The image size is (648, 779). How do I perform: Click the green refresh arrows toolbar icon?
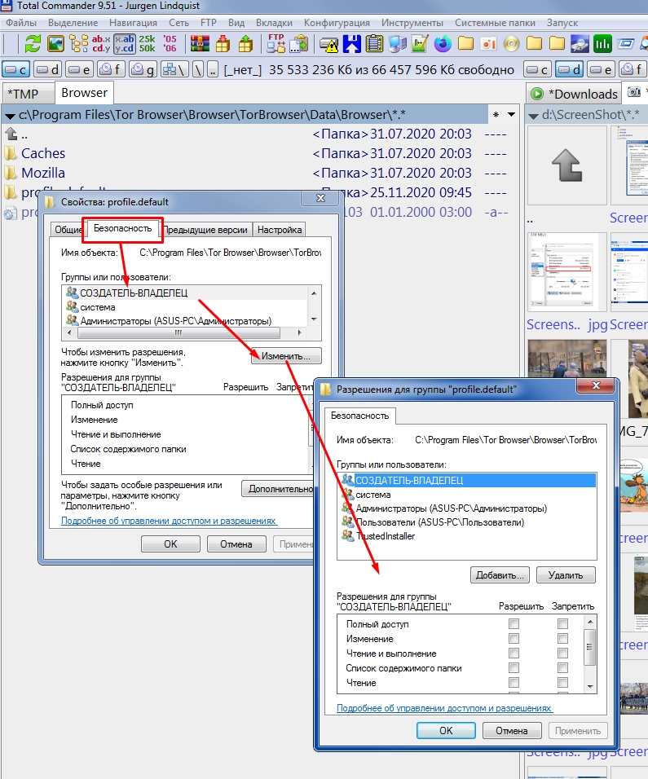click(x=33, y=44)
